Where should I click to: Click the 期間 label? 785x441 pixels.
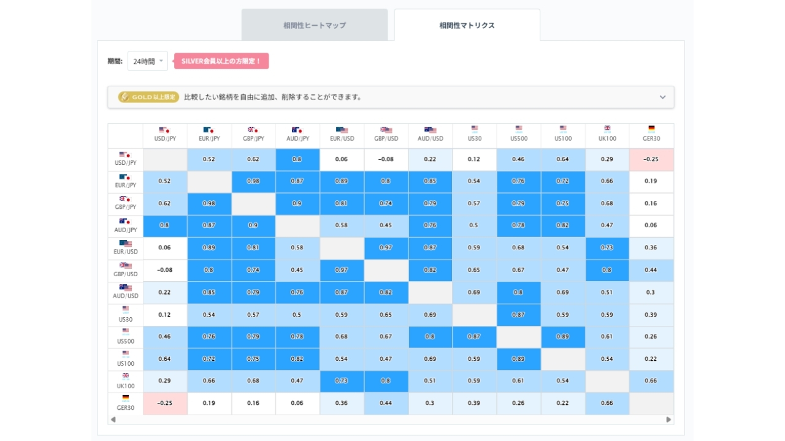point(115,61)
